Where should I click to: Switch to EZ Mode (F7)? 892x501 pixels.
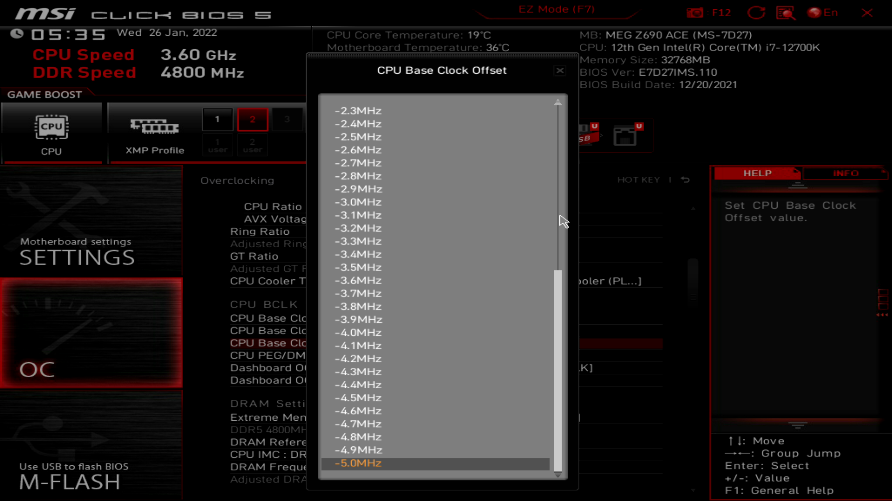tap(557, 9)
